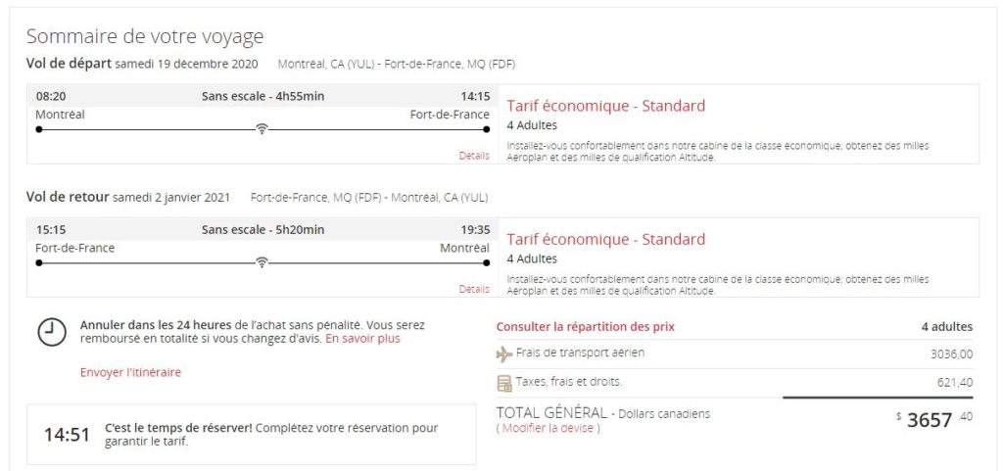Open Détails for the departure flight
The height and width of the screenshot is (471, 1003).
click(473, 156)
